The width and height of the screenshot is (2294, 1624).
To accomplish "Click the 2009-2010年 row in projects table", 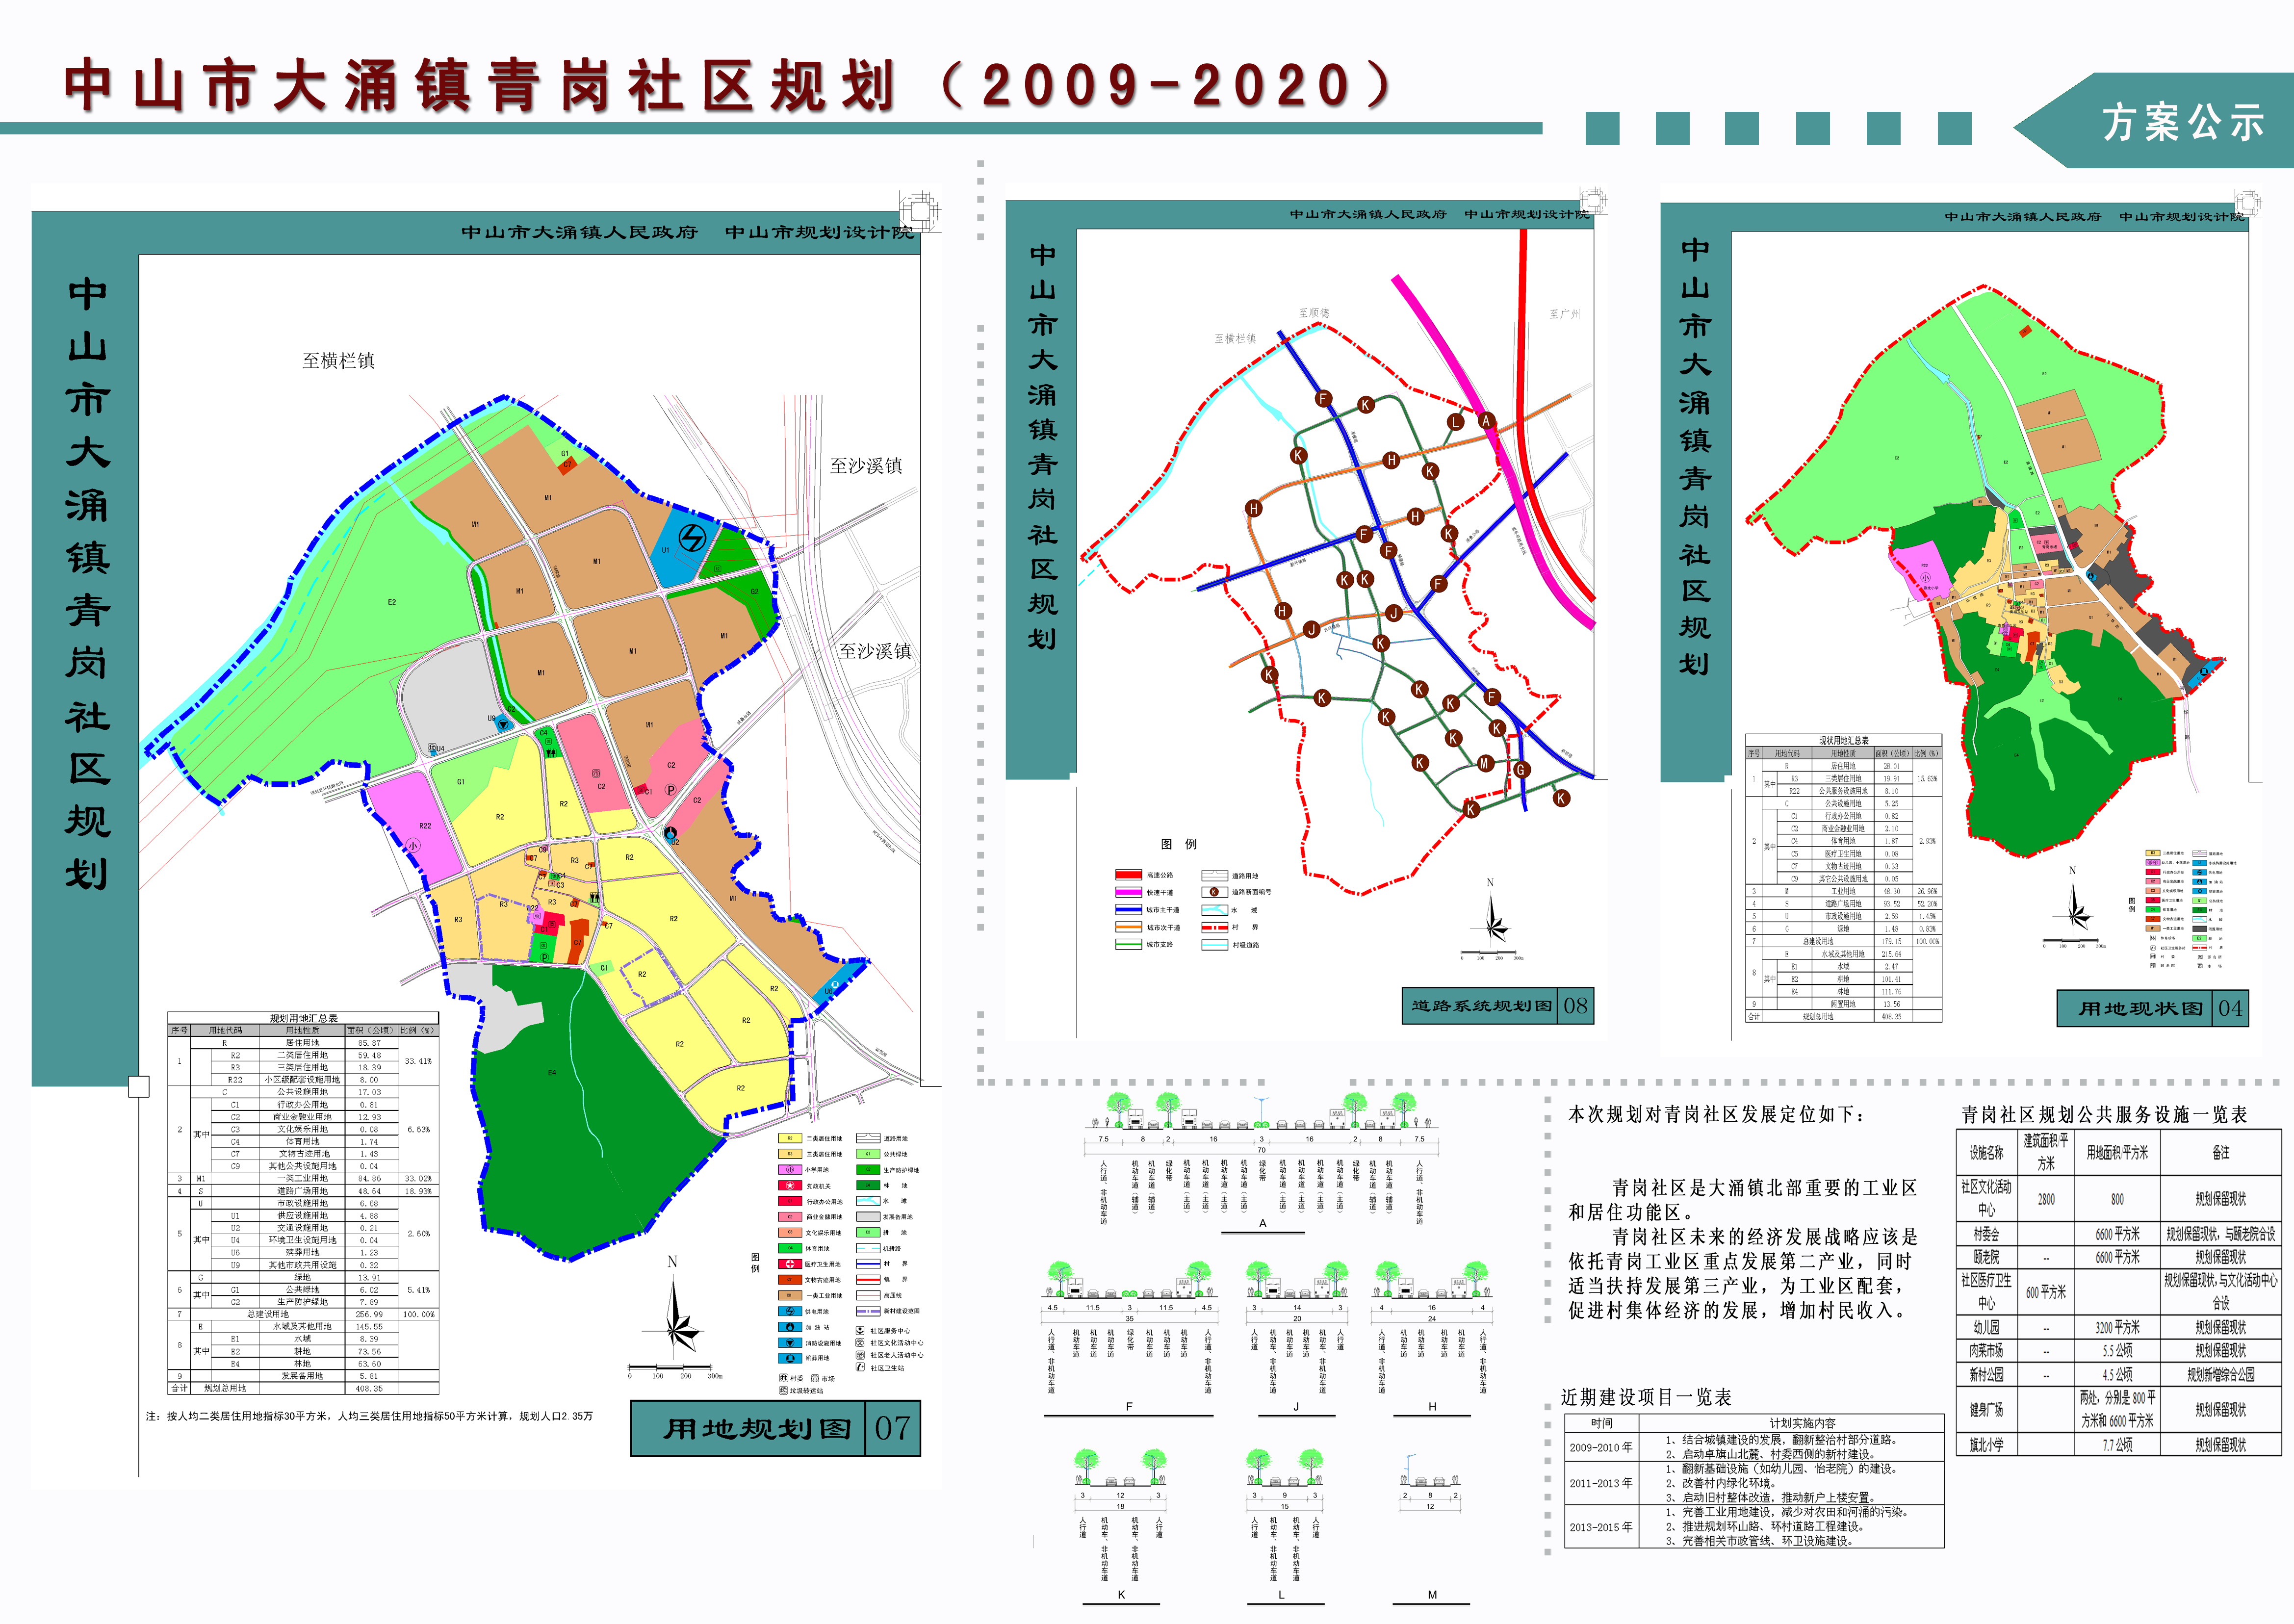I will pyautogui.click(x=1601, y=1447).
